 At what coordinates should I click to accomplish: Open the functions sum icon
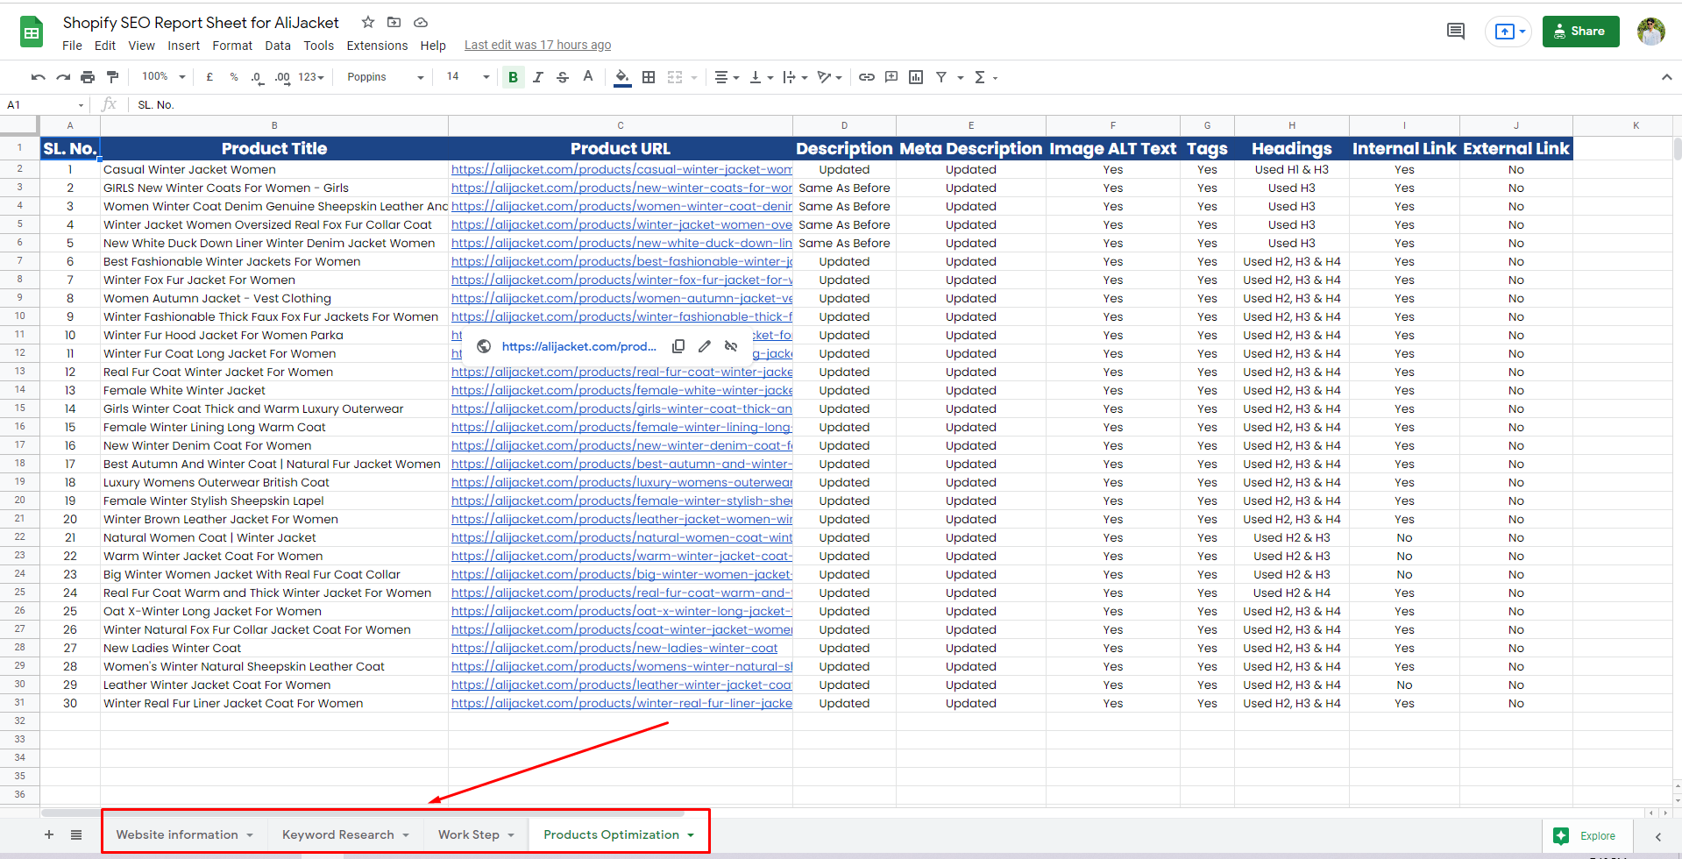click(x=981, y=77)
